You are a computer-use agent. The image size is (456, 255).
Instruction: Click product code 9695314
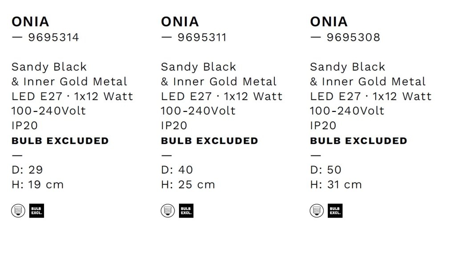click(53, 37)
